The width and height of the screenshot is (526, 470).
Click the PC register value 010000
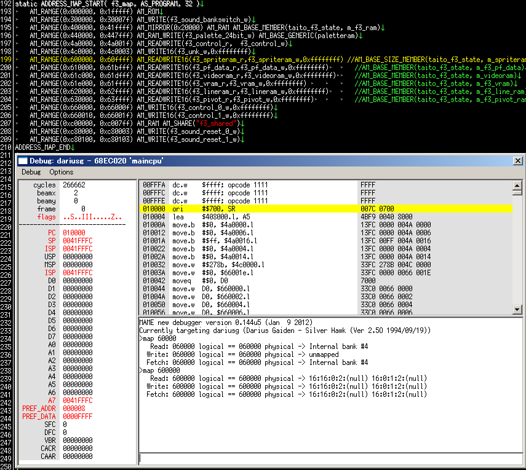point(74,233)
